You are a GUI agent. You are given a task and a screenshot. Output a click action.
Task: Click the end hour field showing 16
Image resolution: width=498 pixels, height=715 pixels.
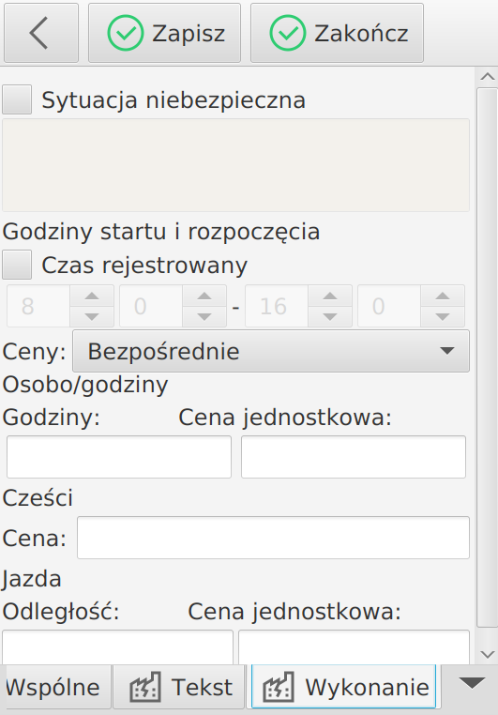(x=277, y=306)
